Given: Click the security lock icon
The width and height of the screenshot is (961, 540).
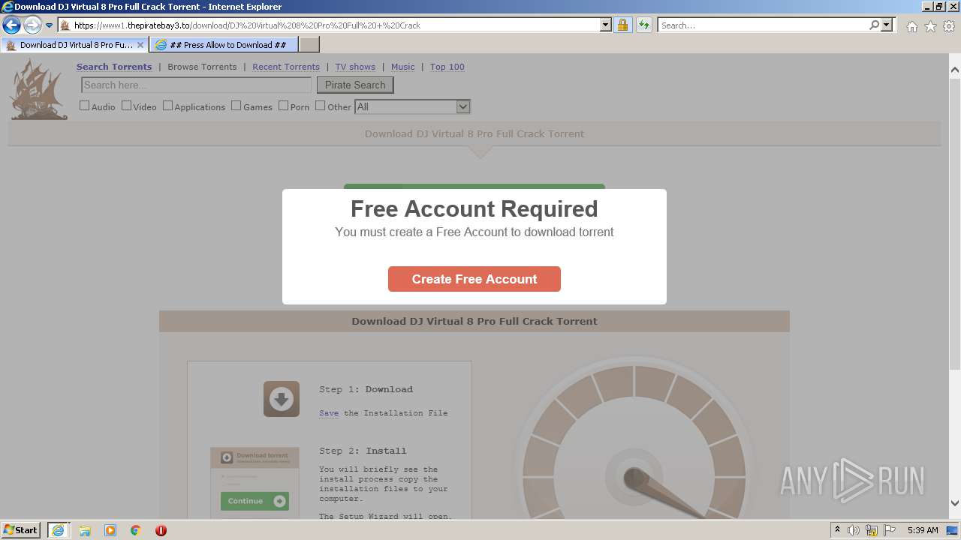Looking at the screenshot, I should point(622,25).
